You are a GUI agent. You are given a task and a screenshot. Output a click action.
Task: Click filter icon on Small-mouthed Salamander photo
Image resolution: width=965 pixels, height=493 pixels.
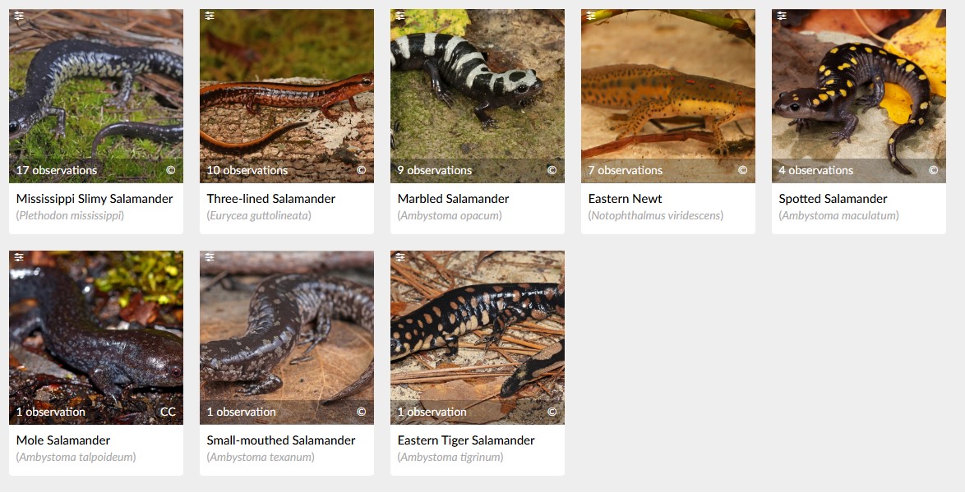click(210, 257)
